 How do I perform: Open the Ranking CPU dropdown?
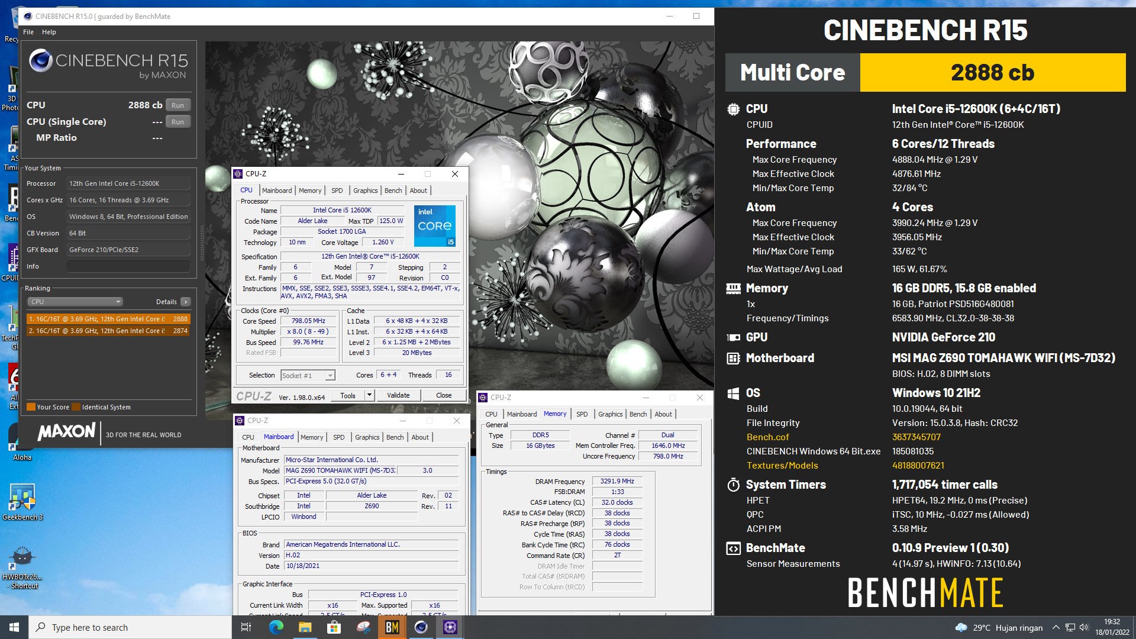click(75, 302)
